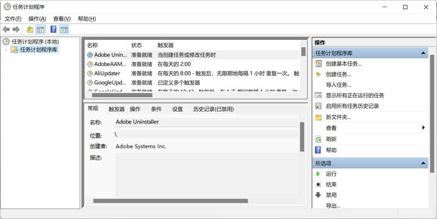Switch to the 触发器 tab
437x219 pixels.
pyautogui.click(x=116, y=109)
